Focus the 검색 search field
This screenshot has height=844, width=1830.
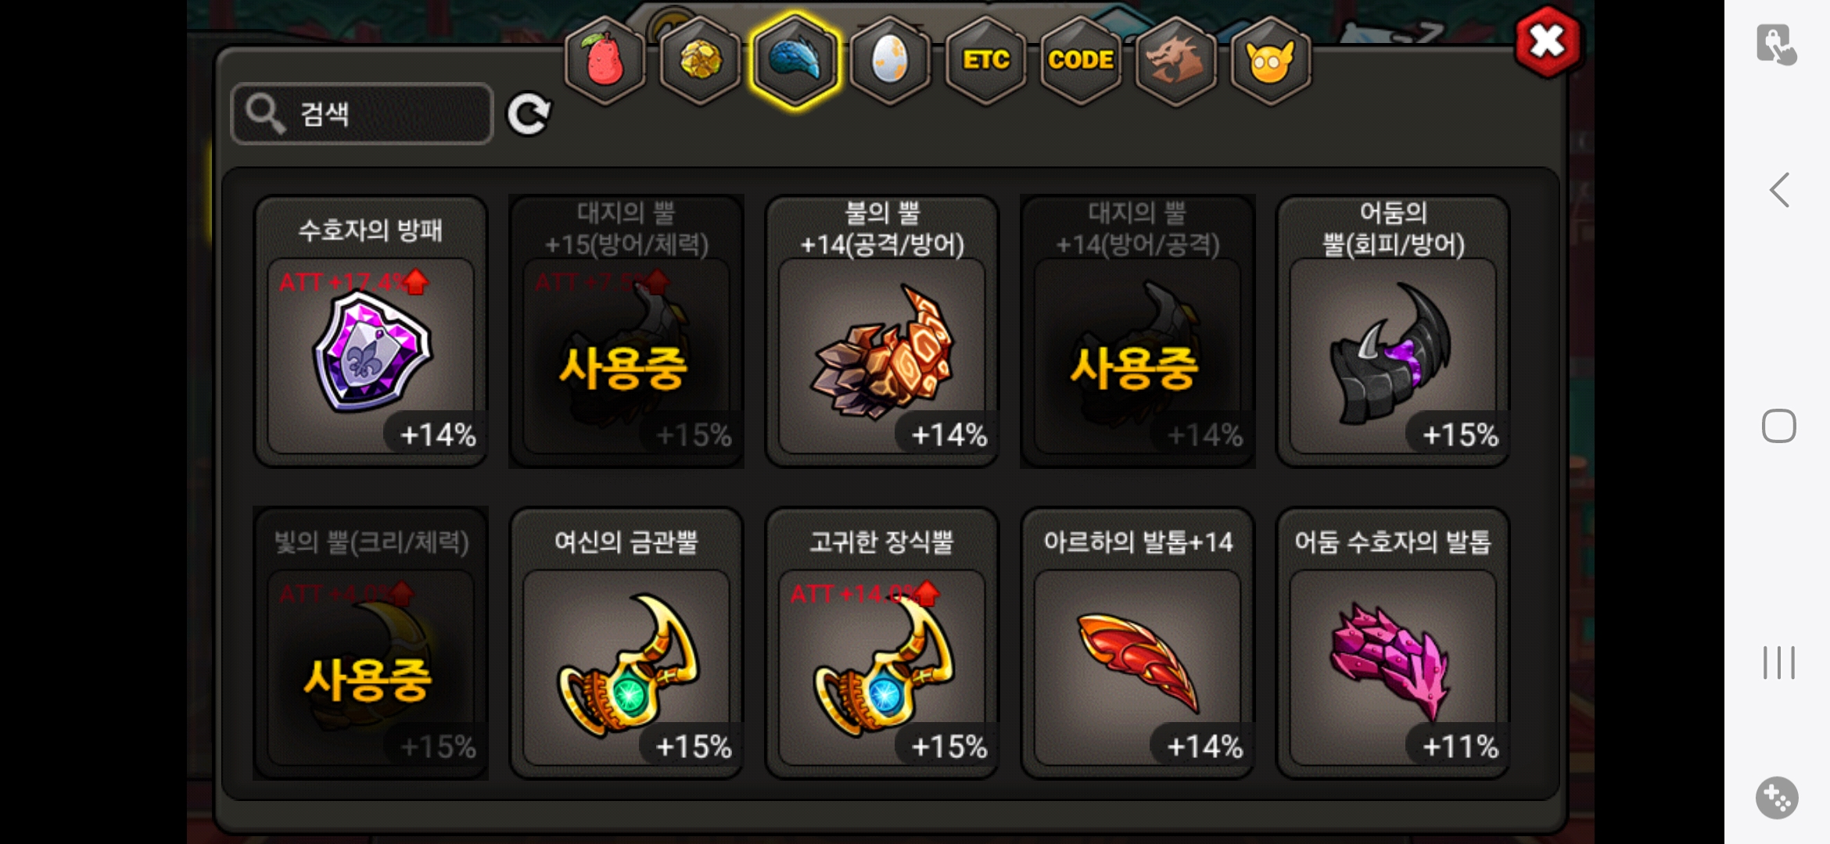click(x=362, y=114)
